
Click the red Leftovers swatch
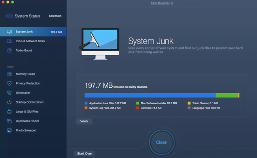[x=138, y=108]
